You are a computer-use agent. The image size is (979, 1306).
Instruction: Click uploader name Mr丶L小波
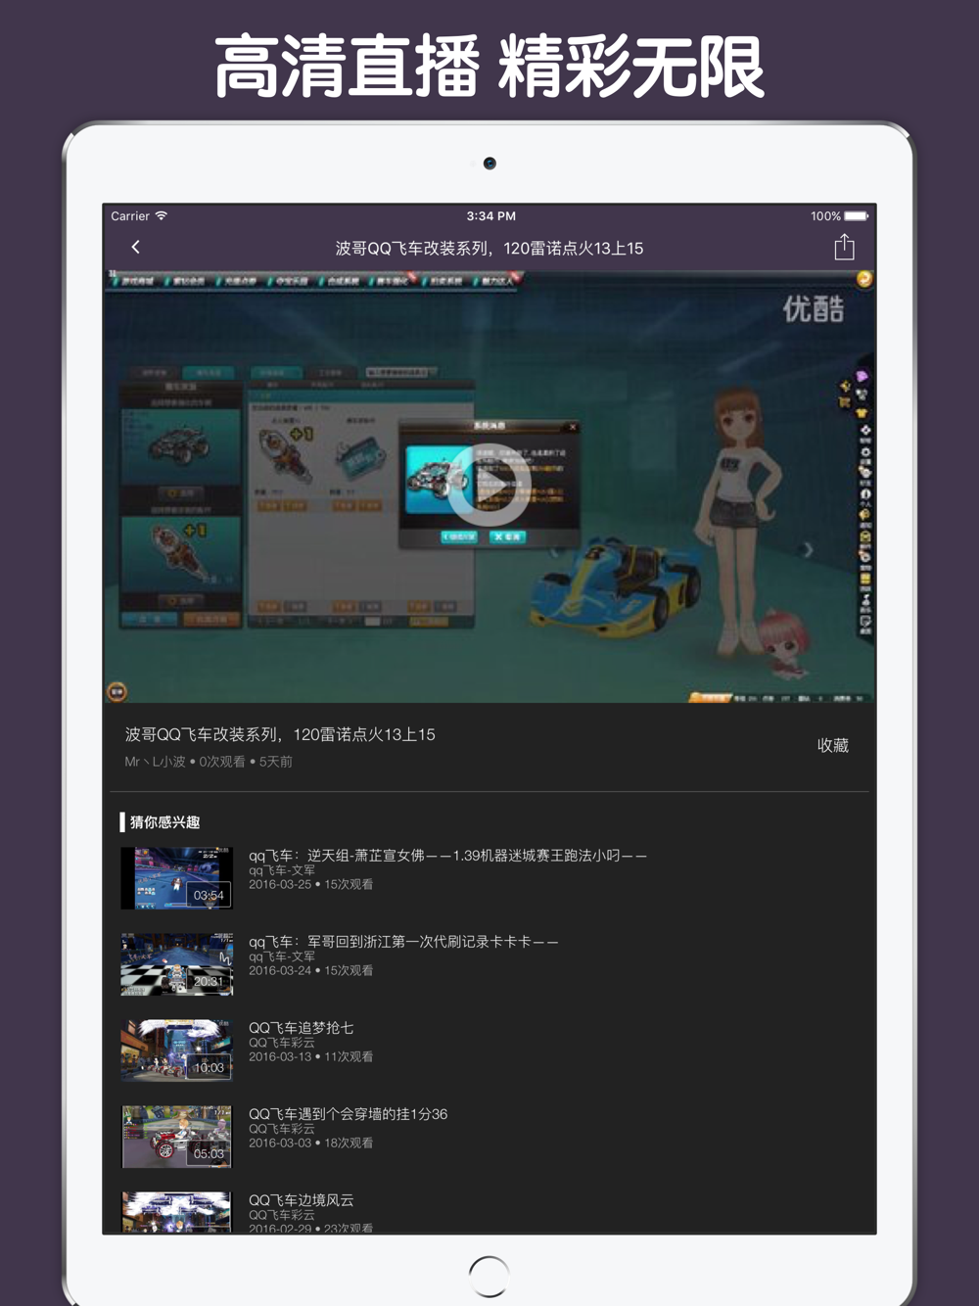155,762
